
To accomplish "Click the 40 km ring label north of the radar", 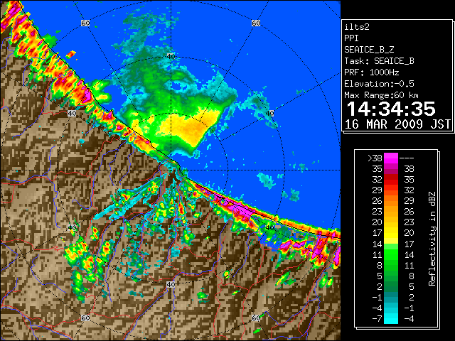I will pos(171,56).
